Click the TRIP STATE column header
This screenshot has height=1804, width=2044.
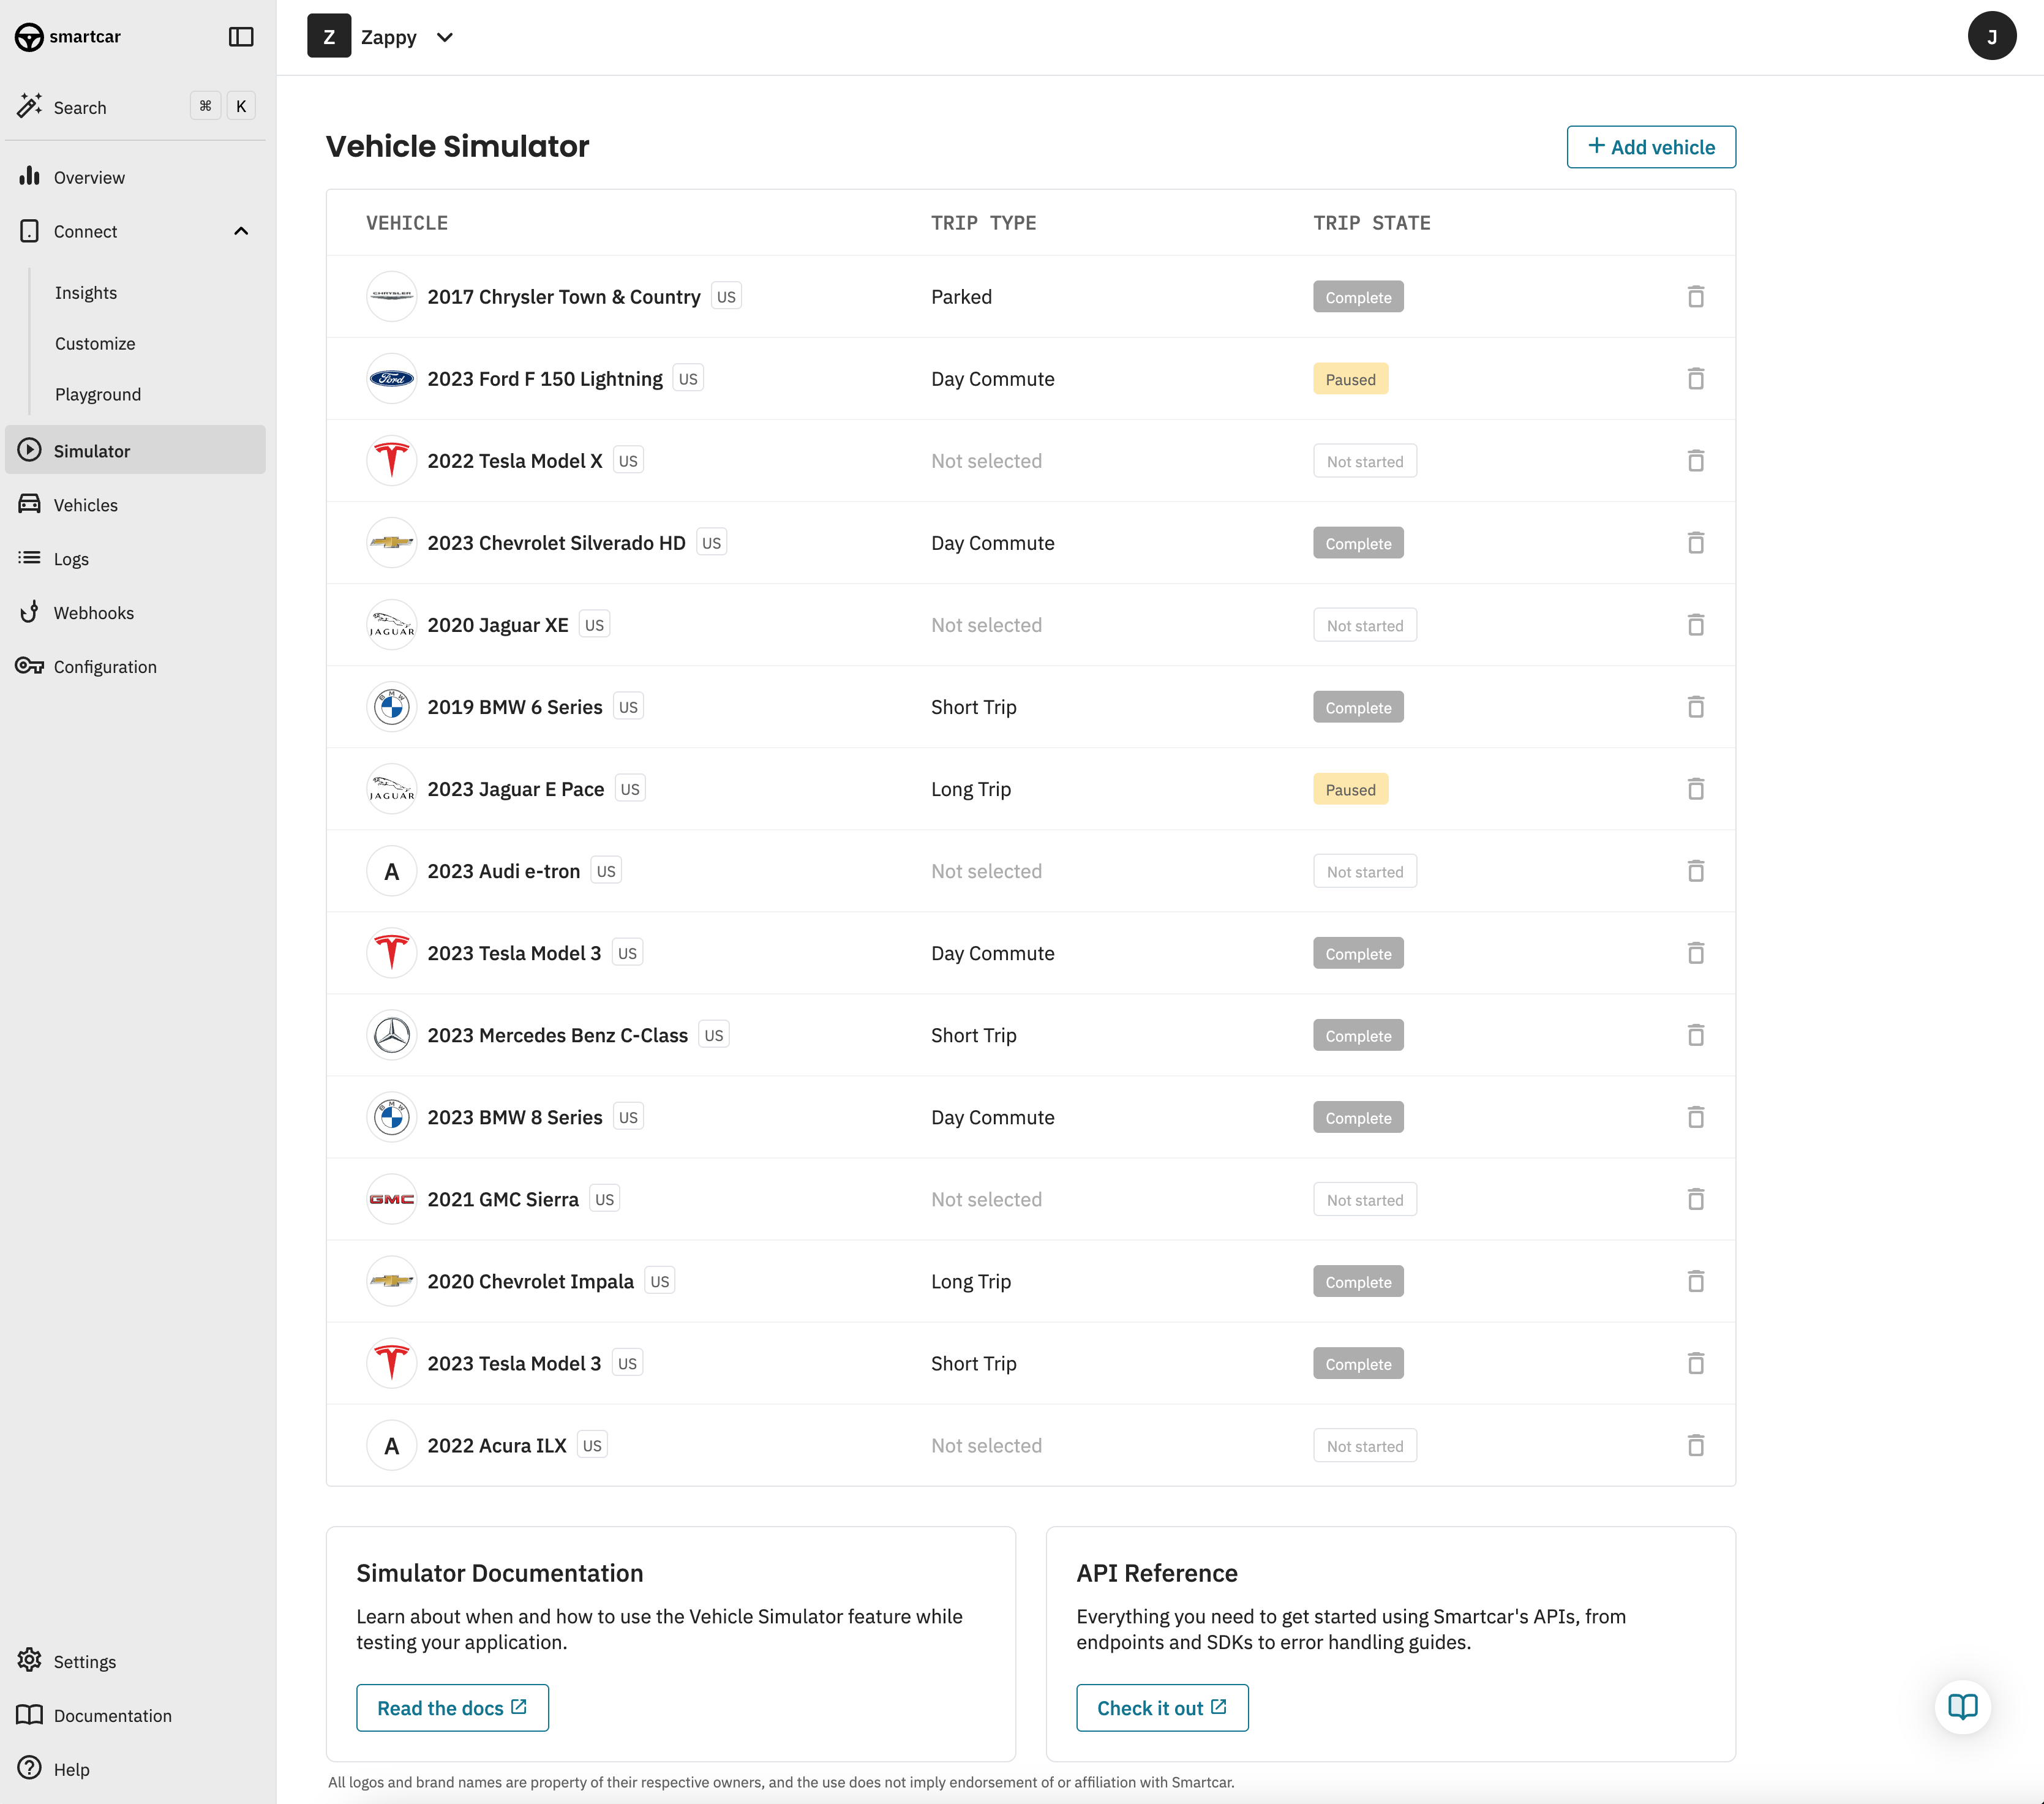[x=1372, y=223]
